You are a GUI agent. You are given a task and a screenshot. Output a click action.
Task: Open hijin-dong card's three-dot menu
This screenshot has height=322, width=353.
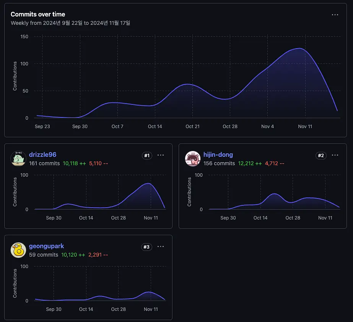[335, 155]
